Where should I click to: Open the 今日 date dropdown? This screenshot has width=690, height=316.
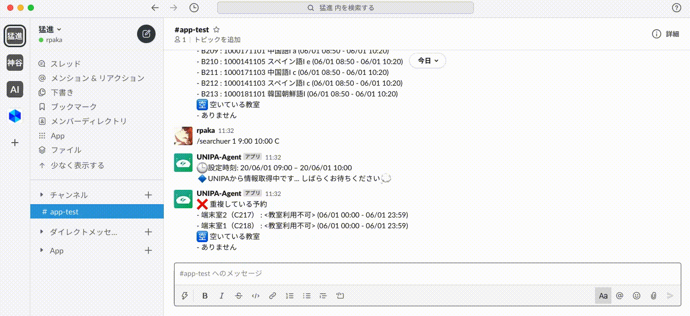point(427,61)
